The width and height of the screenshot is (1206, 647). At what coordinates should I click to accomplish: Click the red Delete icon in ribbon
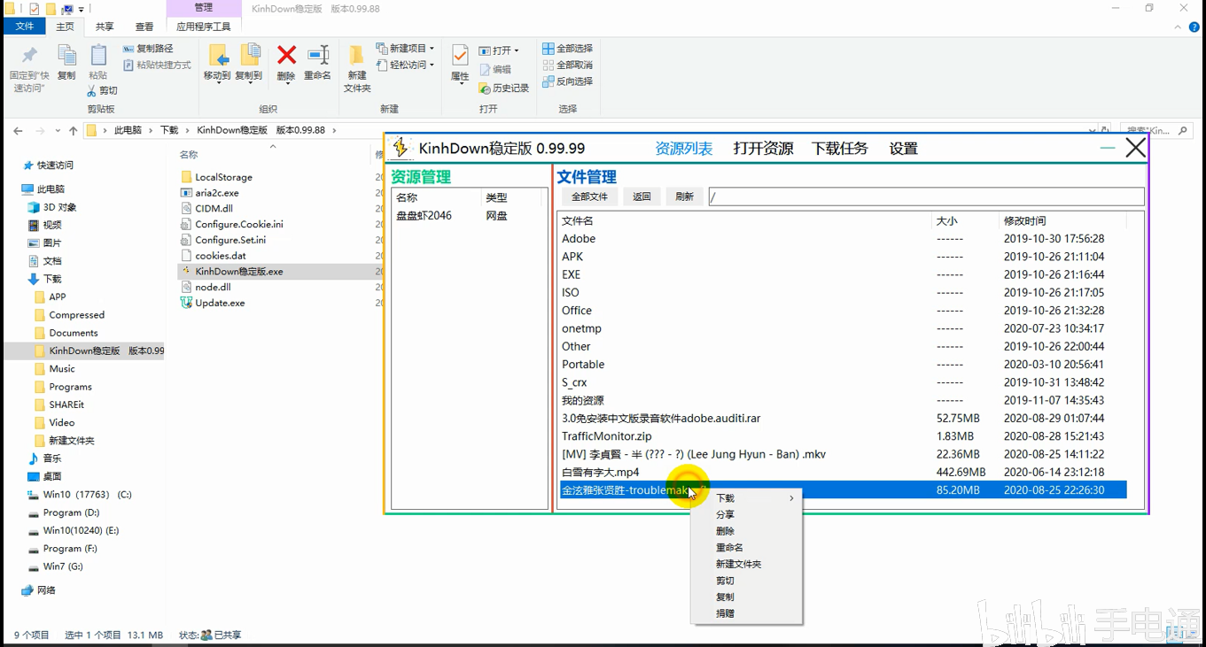tap(286, 56)
